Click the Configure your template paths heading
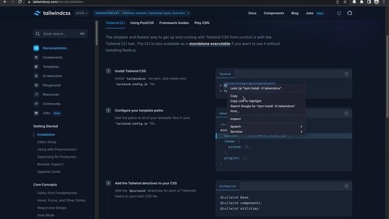This screenshot has width=389, height=219. 139,111
